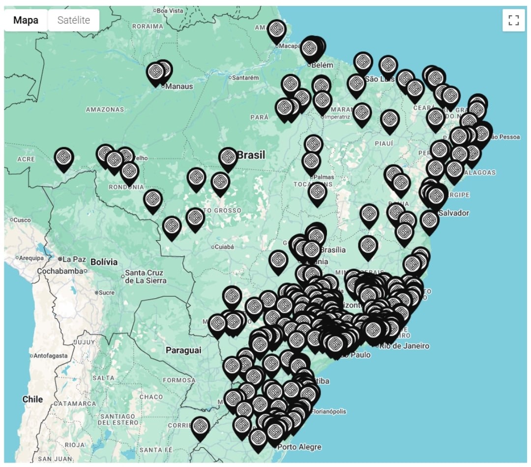
Task: Select the Mapa view tab
Action: 27,20
